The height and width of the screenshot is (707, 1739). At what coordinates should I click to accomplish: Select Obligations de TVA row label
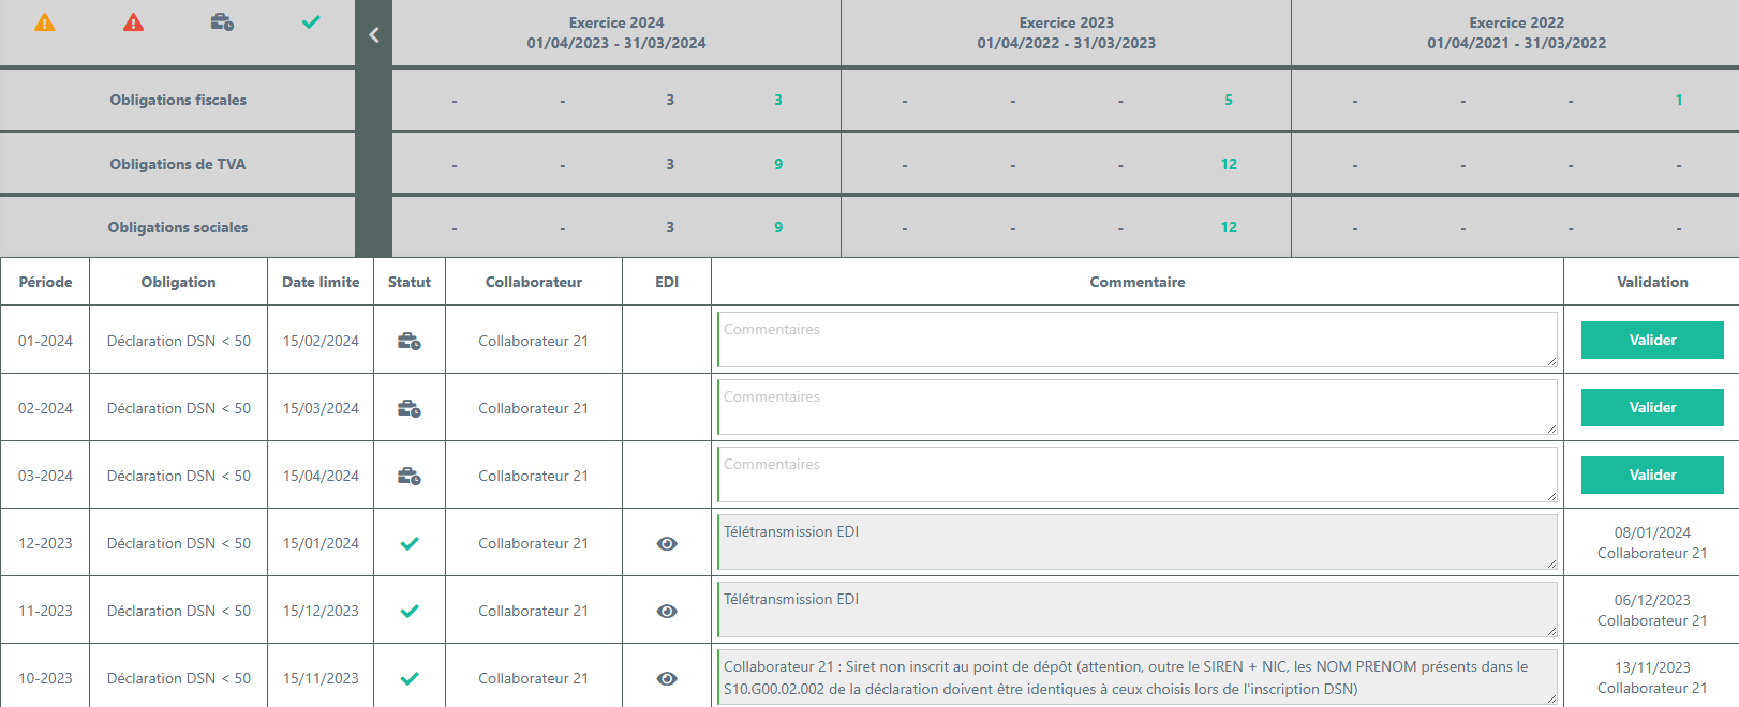[x=177, y=164]
